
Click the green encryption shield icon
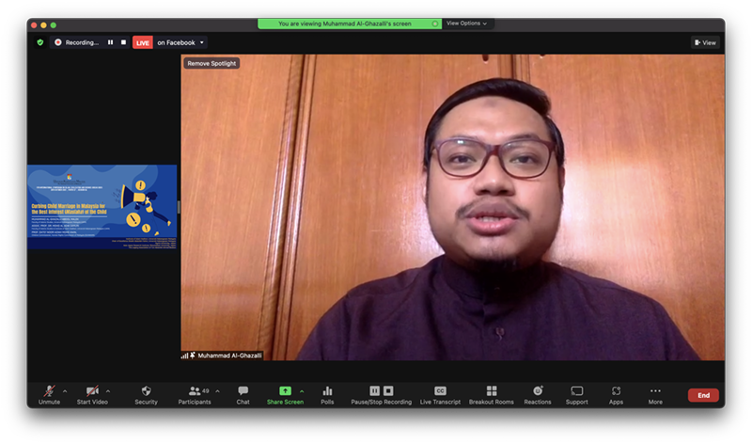[x=39, y=42]
